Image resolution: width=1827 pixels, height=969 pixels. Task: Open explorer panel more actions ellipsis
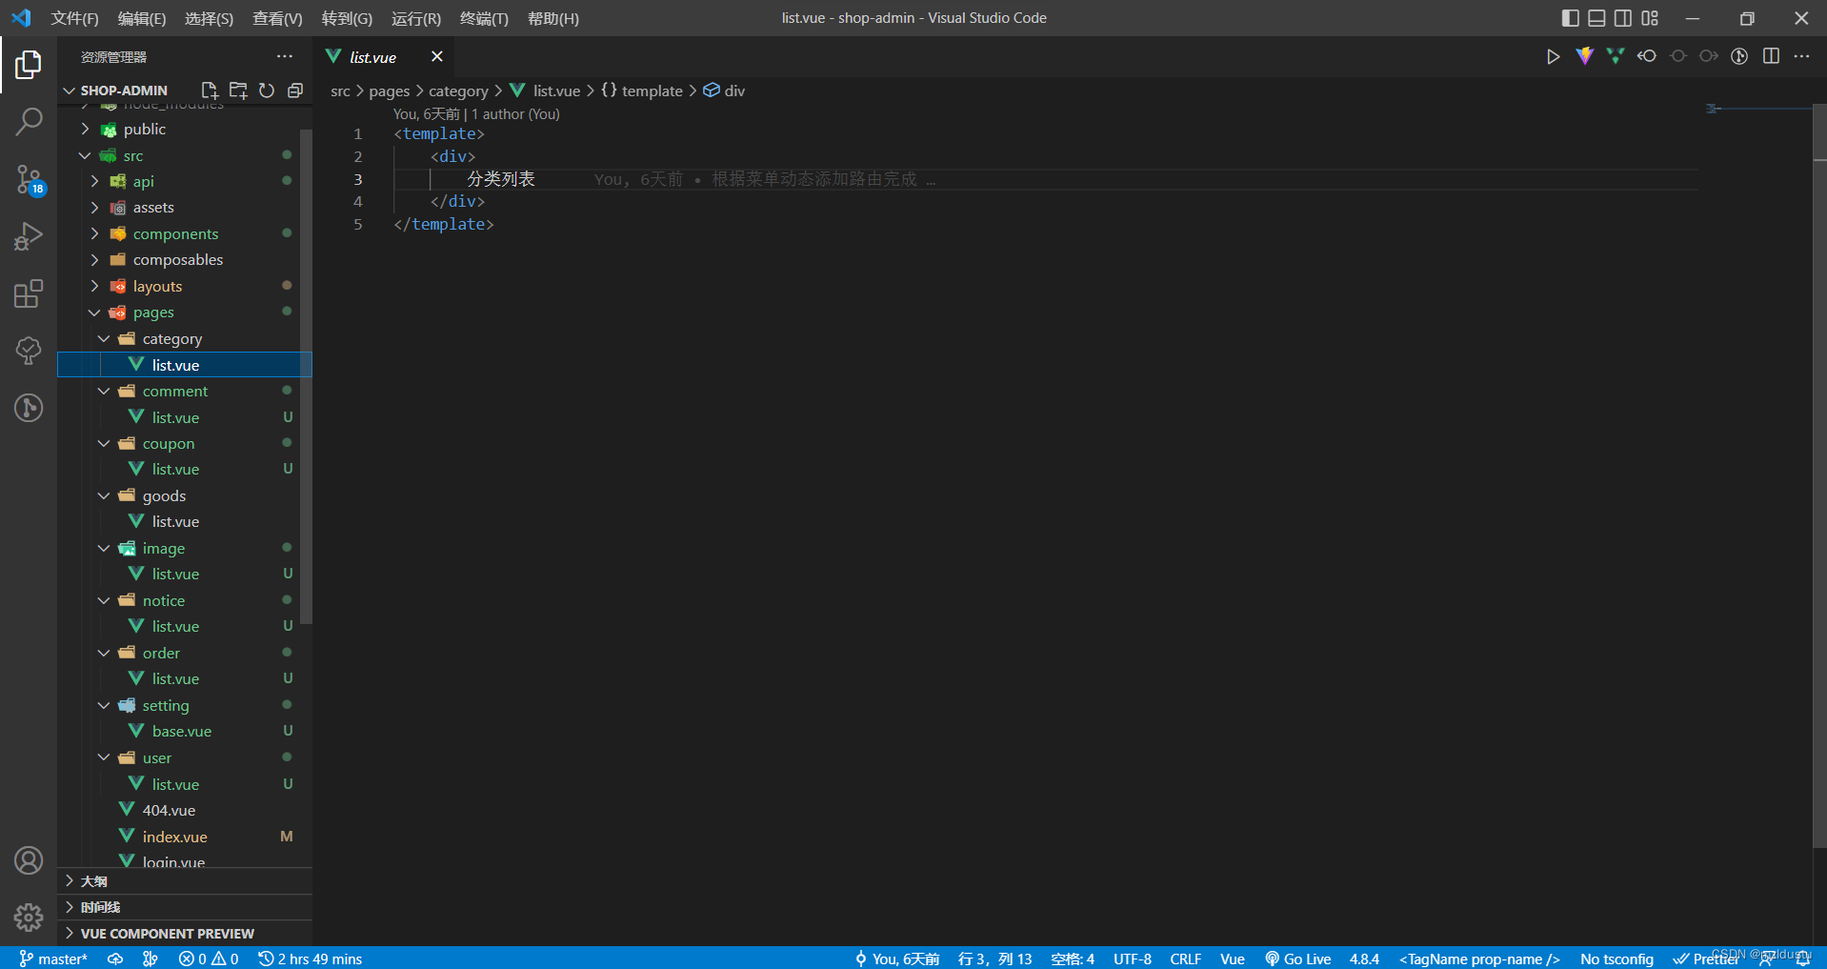click(x=285, y=56)
